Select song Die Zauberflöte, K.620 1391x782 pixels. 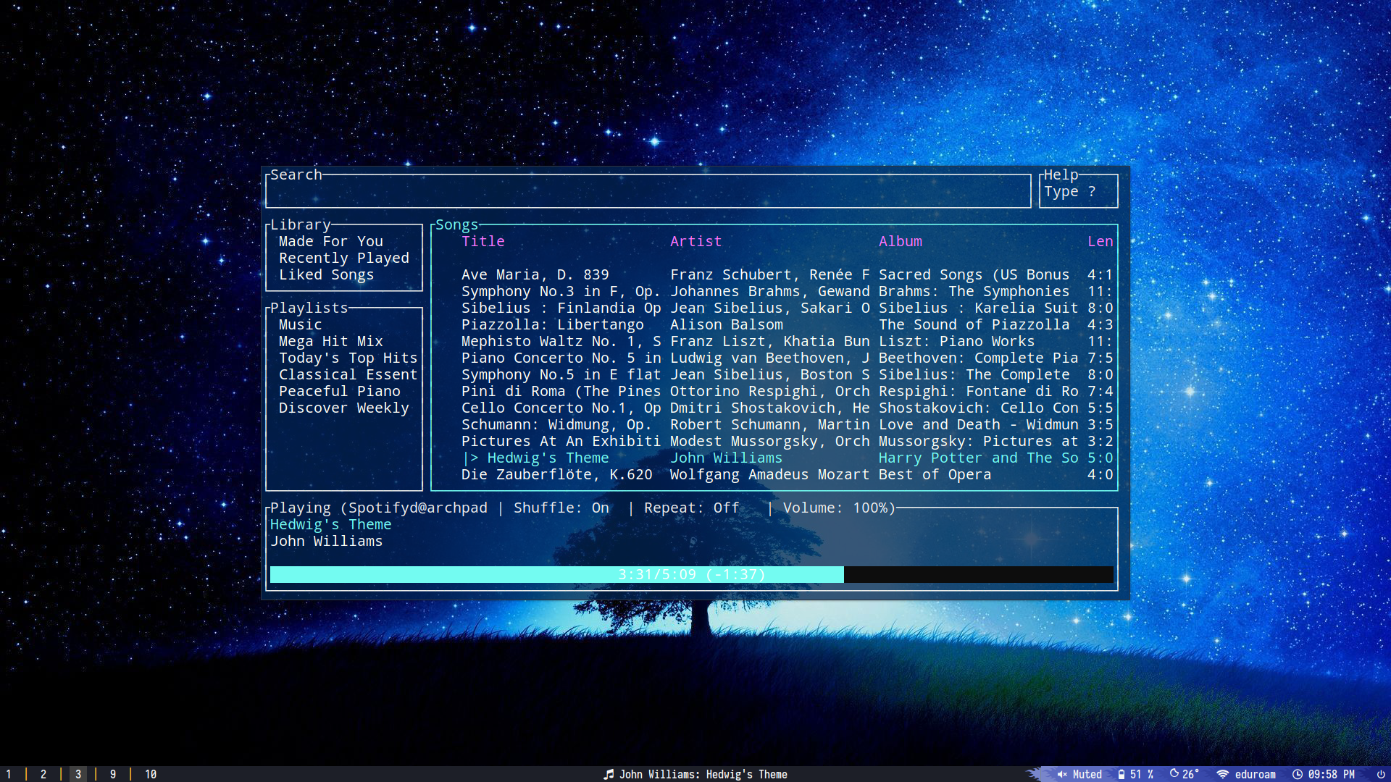click(x=556, y=474)
